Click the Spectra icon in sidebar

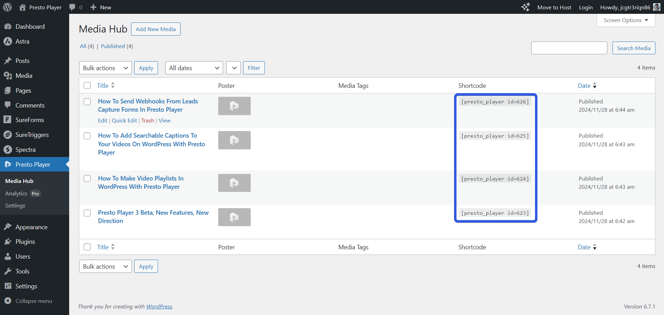coord(8,150)
